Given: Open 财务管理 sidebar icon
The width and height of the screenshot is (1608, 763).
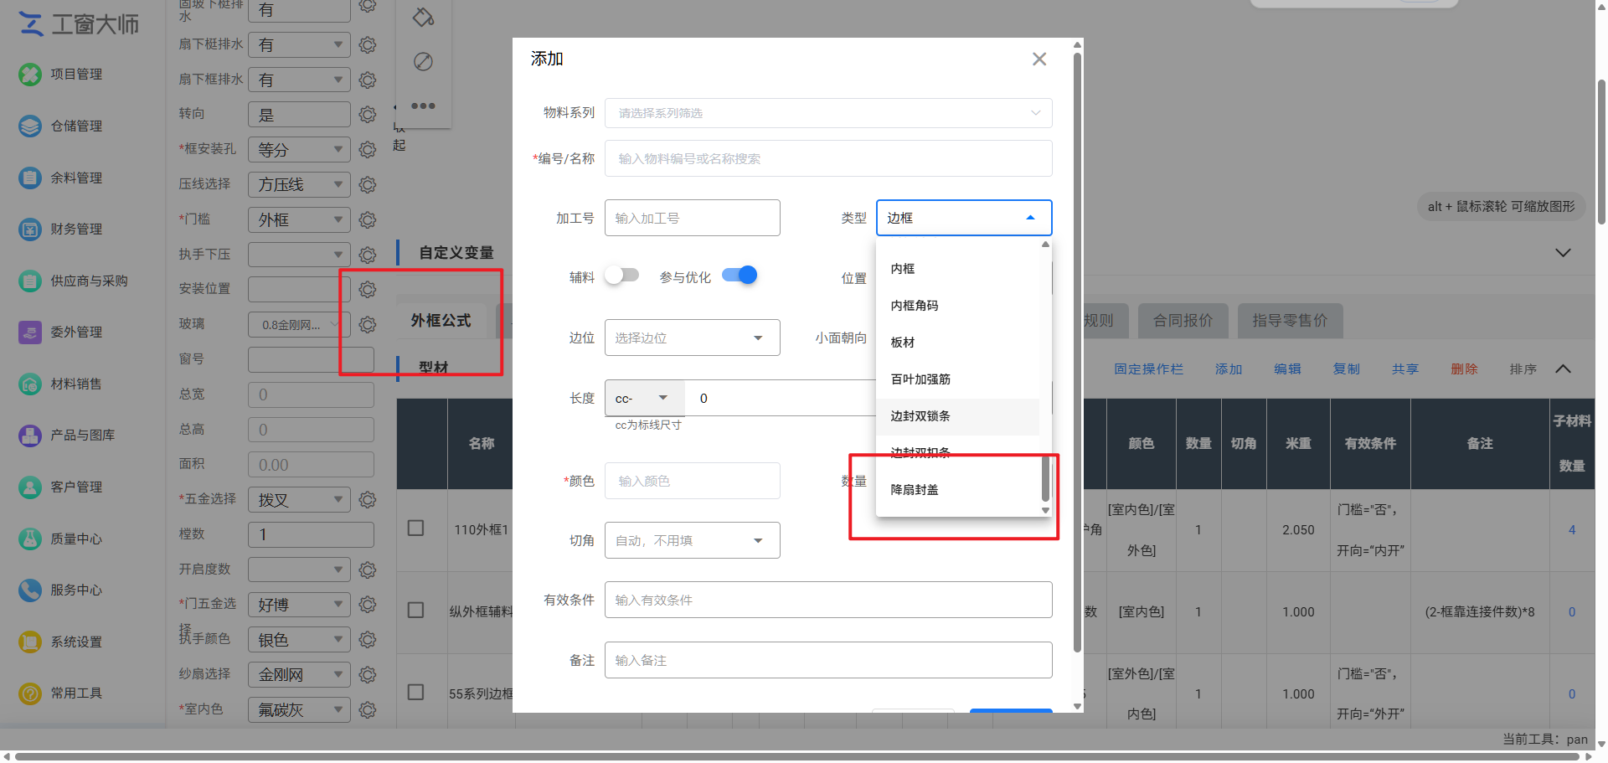Looking at the screenshot, I should coord(30,229).
